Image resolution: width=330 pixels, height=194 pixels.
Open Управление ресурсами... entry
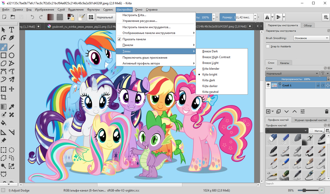tap(140, 21)
